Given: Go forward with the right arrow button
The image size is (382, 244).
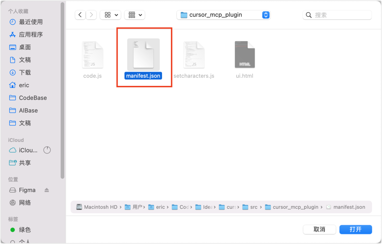Looking at the screenshot, I should coord(91,15).
